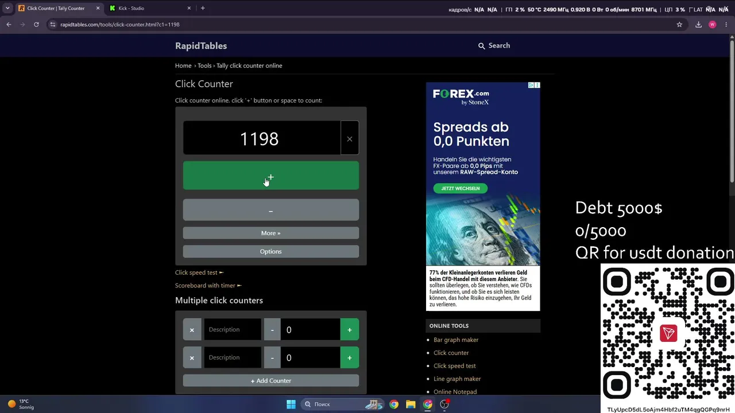The height and width of the screenshot is (413, 735).
Task: Open the counter Options panel
Action: pyautogui.click(x=270, y=251)
